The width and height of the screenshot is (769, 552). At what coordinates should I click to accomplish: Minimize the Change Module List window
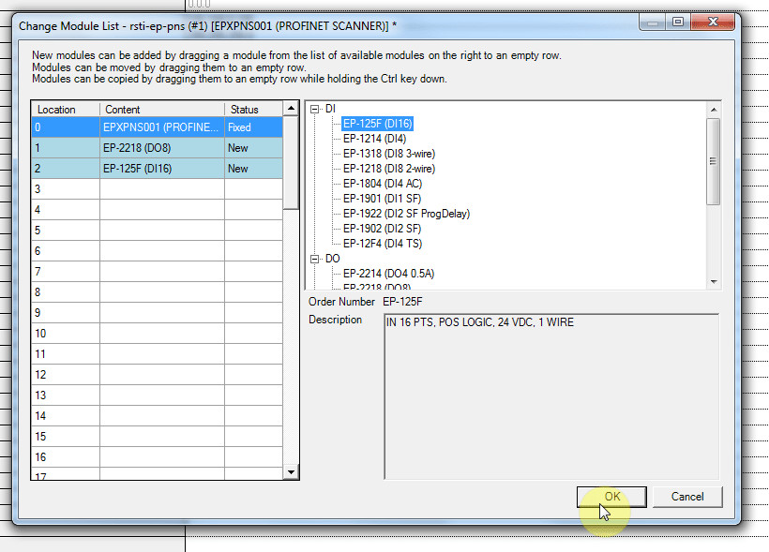click(653, 22)
